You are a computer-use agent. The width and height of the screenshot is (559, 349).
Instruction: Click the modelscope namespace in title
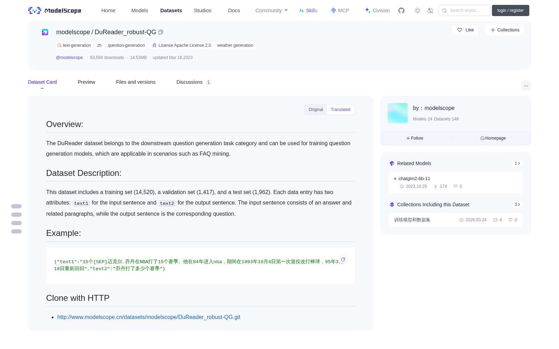pos(73,32)
